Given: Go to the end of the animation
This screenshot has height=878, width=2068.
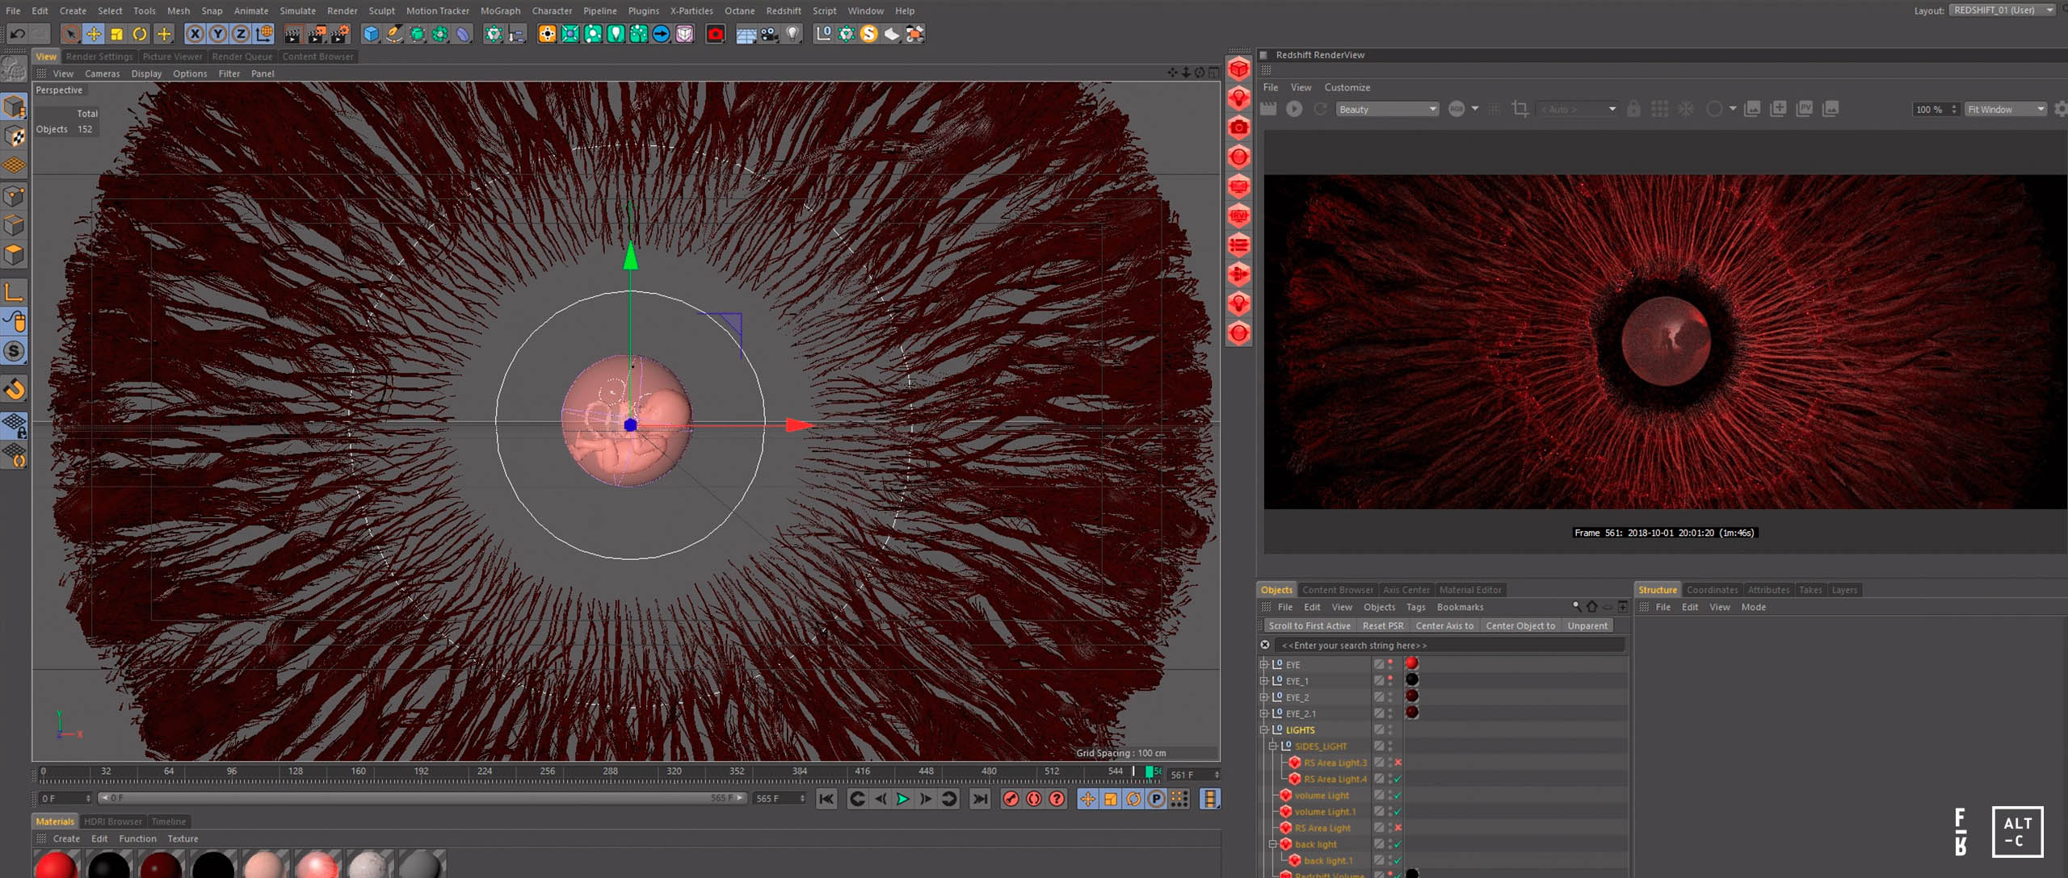Looking at the screenshot, I should [x=979, y=799].
